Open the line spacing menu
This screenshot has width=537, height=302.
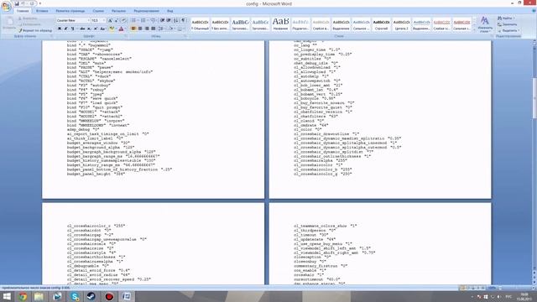pos(161,29)
